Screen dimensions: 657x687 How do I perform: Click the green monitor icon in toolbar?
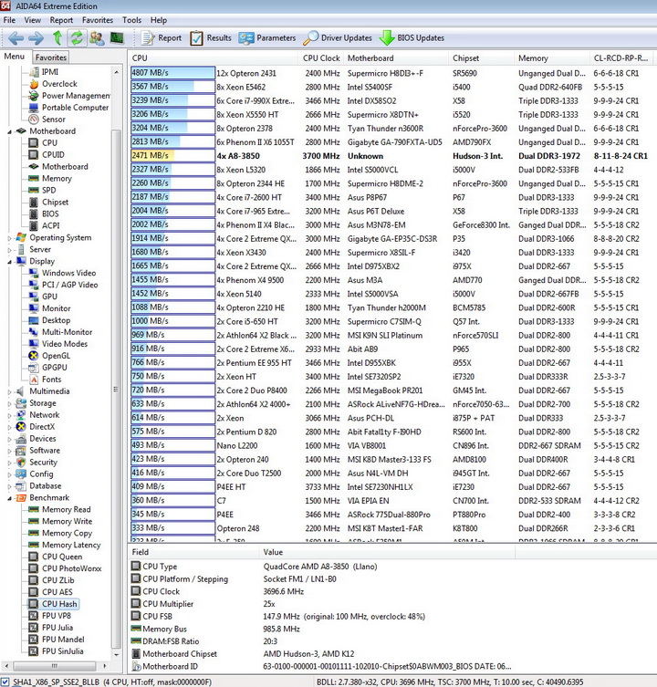[117, 38]
